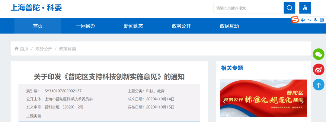Image resolution: width=326 pixels, height=122 pixels.
Task: Open the 政民互动 navigation tab
Action: click(x=229, y=26)
